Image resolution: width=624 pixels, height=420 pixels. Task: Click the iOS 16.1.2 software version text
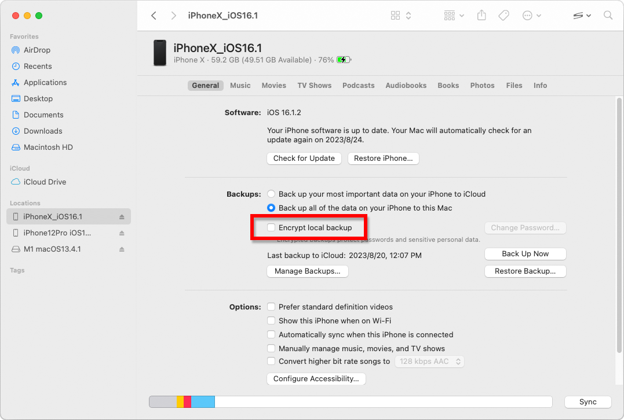click(x=284, y=112)
